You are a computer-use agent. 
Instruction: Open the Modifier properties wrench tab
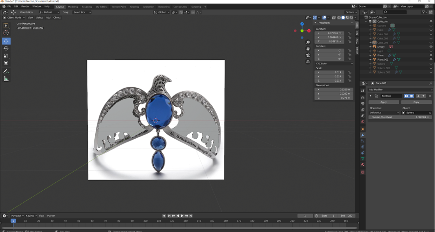(x=362, y=135)
